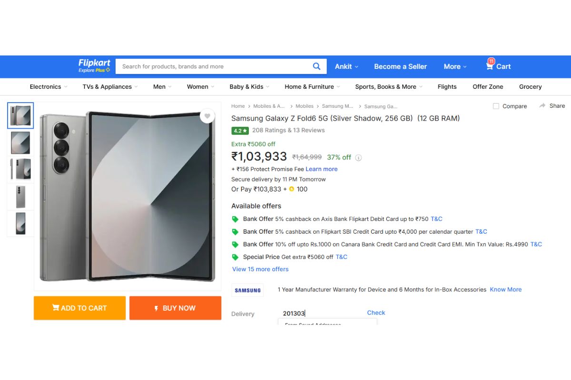The width and height of the screenshot is (571, 380).
Task: Click the SAMSUNG brand logo
Action: coord(247,290)
